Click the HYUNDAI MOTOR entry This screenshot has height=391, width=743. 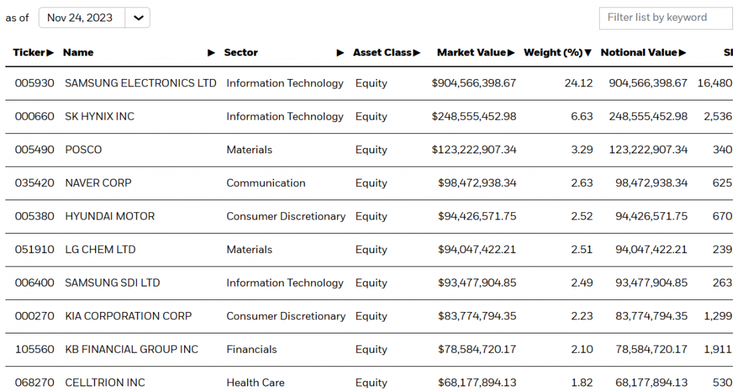(110, 216)
